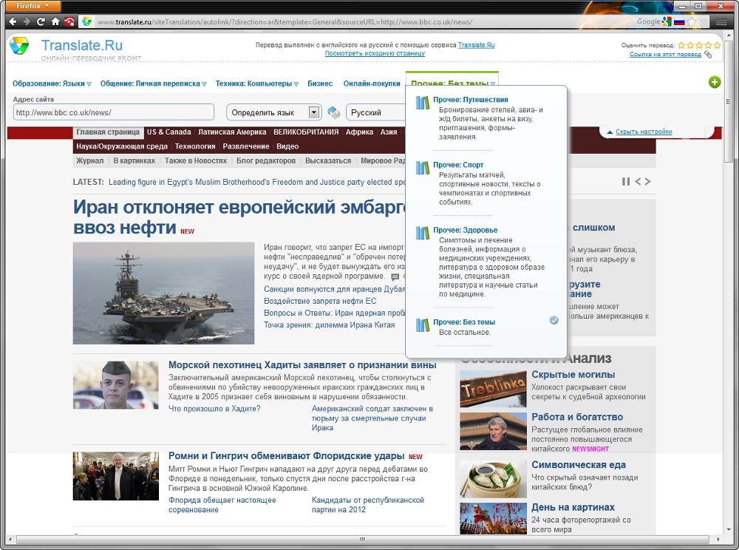Click the chain link icon beside translation link

pos(708,55)
